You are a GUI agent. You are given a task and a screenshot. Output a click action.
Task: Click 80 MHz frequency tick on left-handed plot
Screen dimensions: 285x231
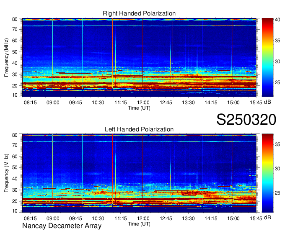pyautogui.click(x=15, y=135)
